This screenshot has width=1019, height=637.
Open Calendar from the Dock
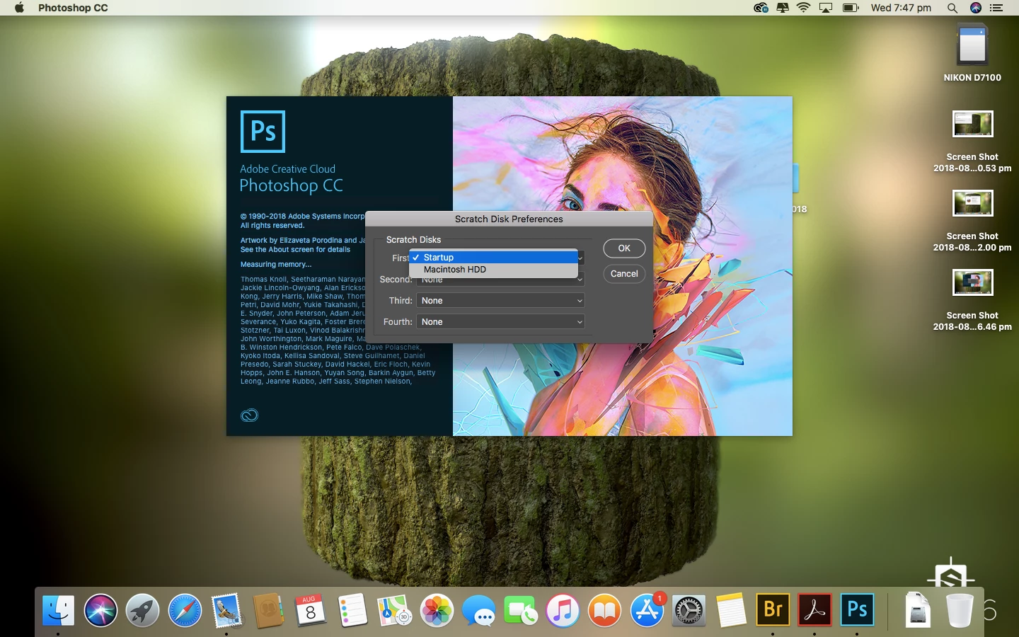pyautogui.click(x=311, y=610)
